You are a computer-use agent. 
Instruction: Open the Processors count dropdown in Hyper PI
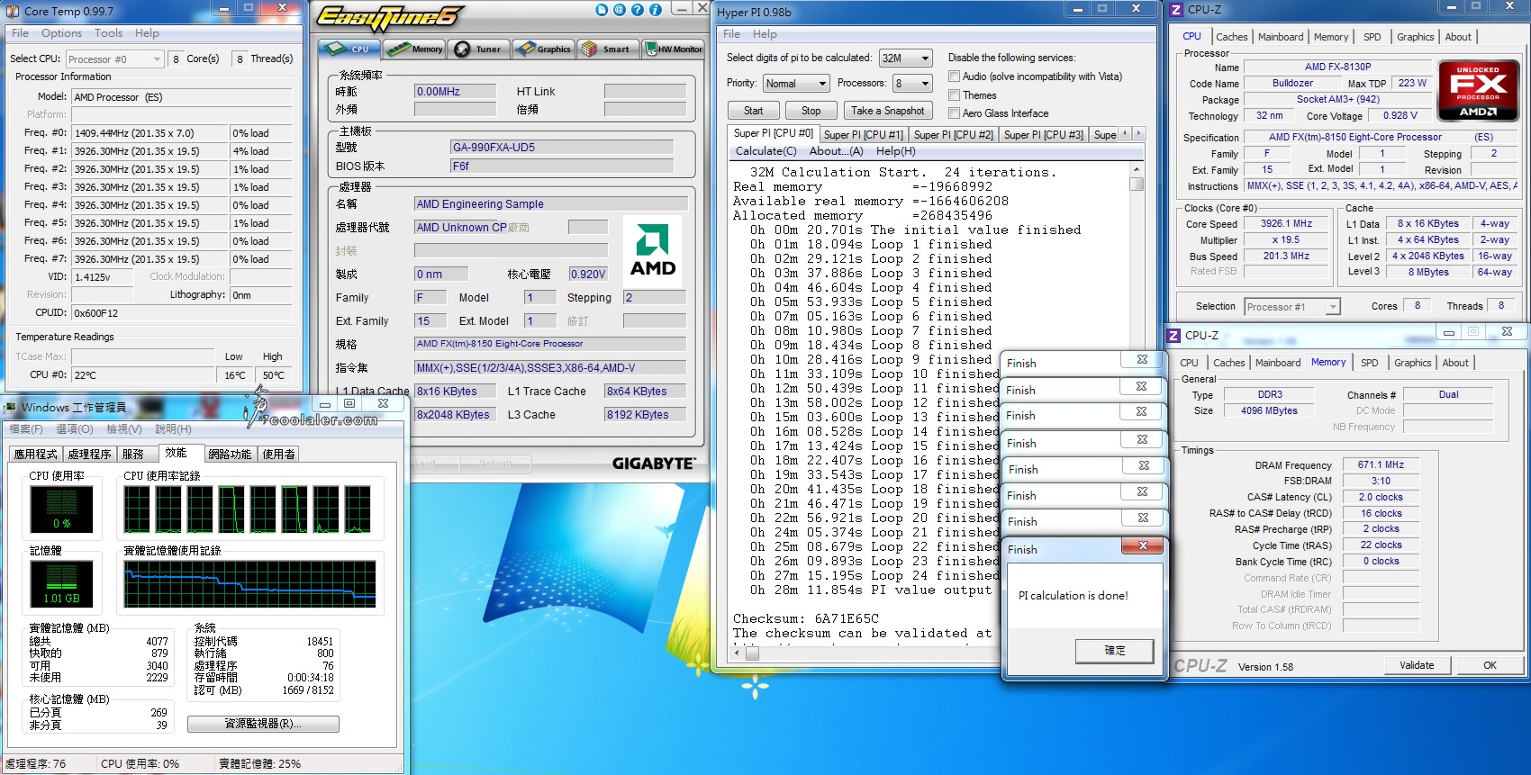[911, 83]
